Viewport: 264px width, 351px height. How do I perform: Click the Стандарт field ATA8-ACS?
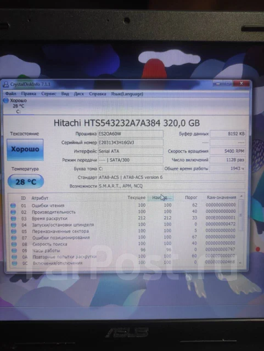[171, 177]
